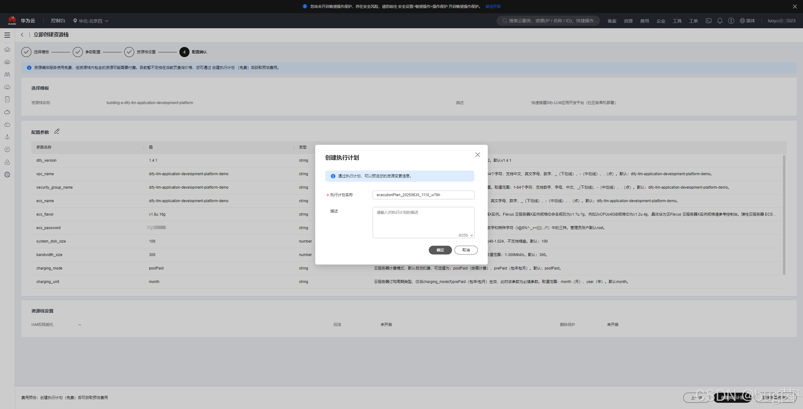This screenshot has height=409, width=803.
Task: Click the back arrow beside 立即创建资源栈
Action: [22, 35]
